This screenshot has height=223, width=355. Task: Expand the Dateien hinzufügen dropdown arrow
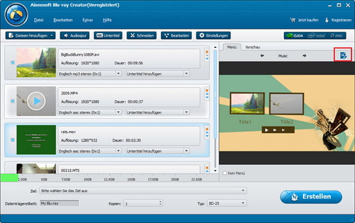click(52, 35)
